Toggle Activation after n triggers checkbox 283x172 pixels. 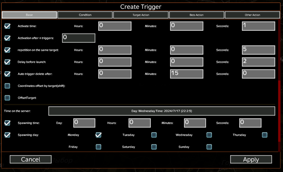tap(7, 38)
